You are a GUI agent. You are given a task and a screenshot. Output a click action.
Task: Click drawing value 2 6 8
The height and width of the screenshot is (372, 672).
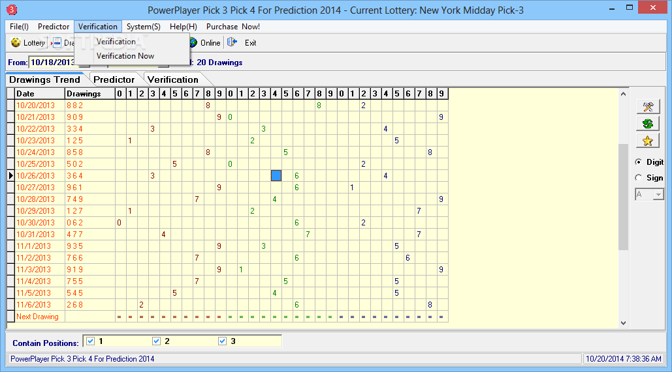[x=74, y=305]
